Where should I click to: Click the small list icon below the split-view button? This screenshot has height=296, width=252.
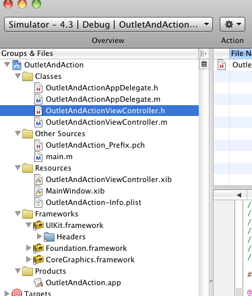204,64
